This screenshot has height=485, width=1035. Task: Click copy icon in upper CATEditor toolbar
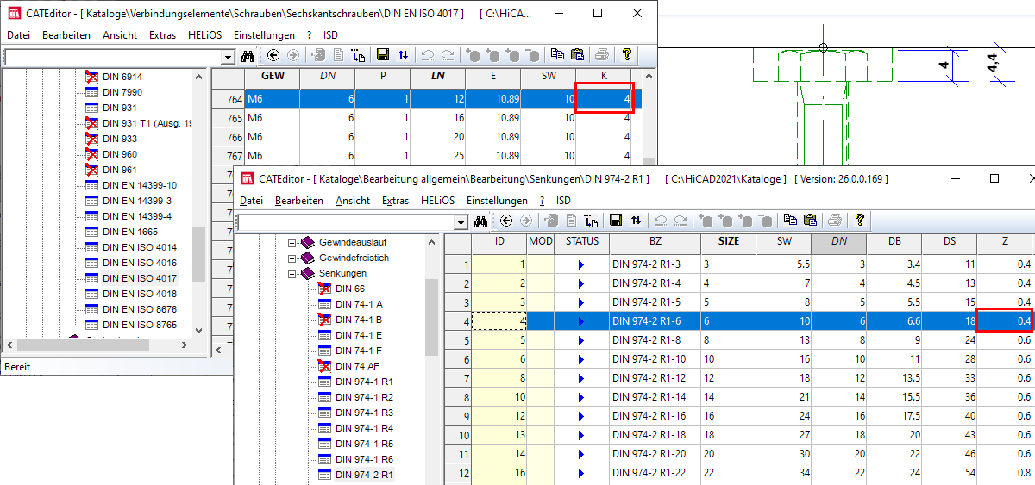click(557, 56)
